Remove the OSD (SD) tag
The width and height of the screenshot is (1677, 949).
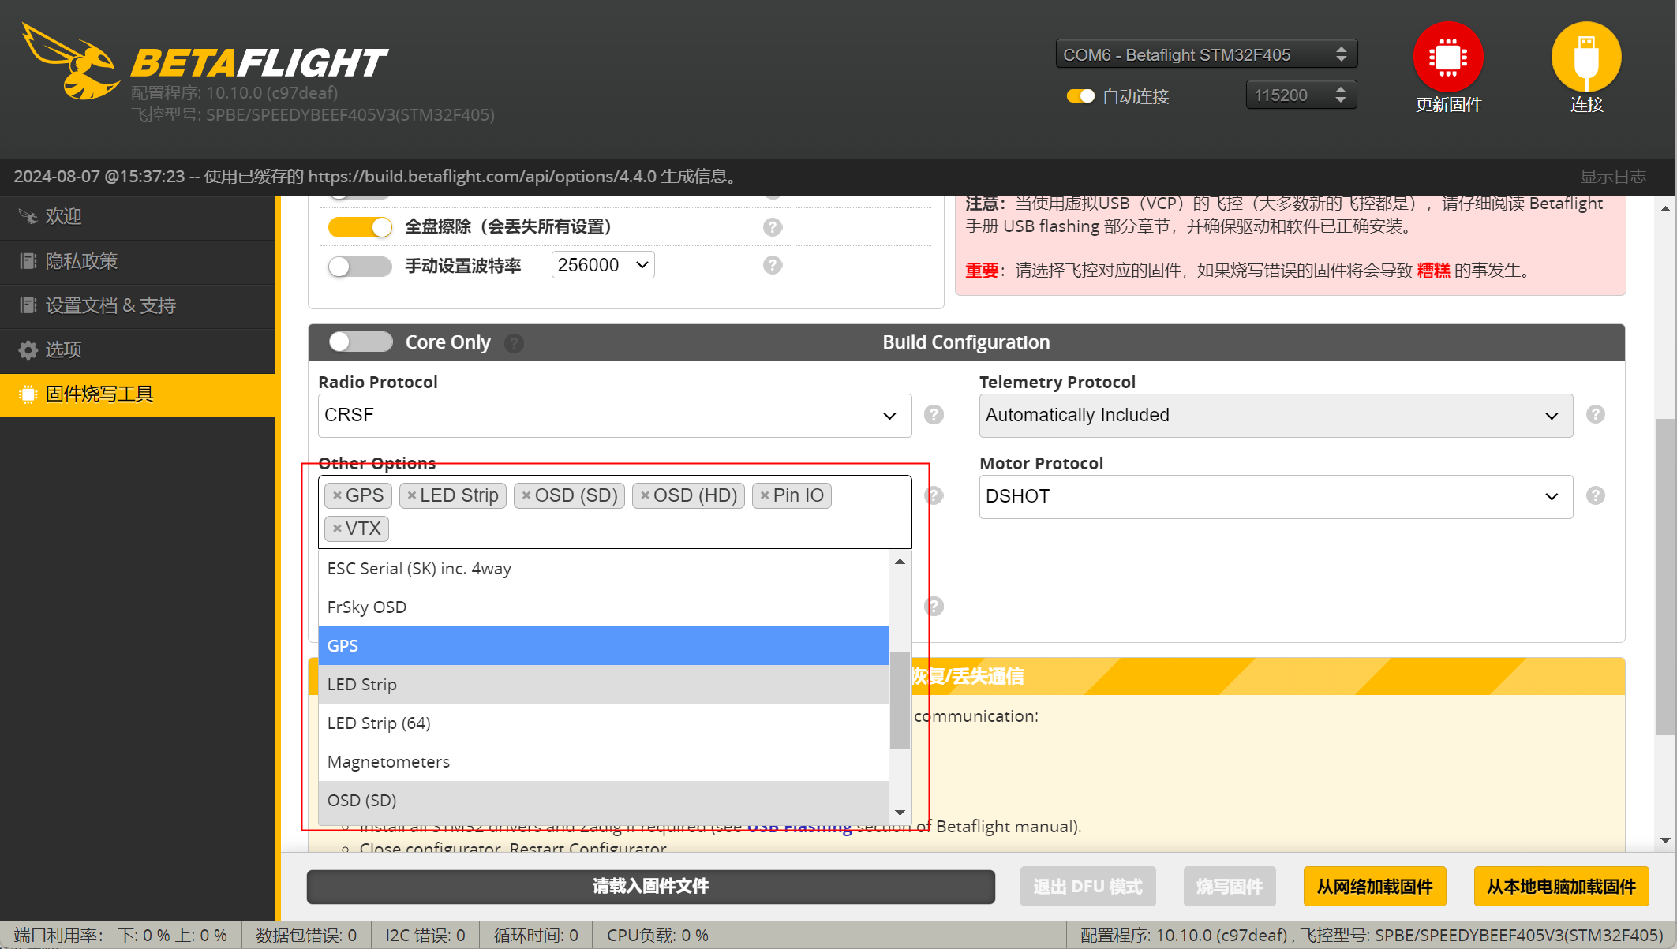pyautogui.click(x=526, y=495)
